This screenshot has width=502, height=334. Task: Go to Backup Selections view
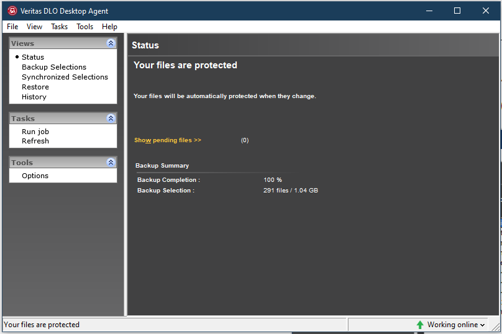coord(54,67)
